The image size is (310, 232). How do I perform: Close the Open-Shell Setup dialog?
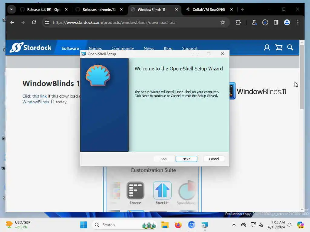tap(223, 54)
